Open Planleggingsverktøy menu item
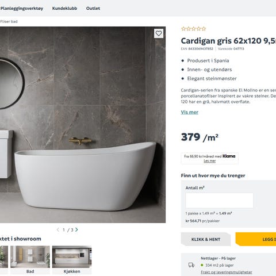Screen dimensions: 276x276 (22, 8)
